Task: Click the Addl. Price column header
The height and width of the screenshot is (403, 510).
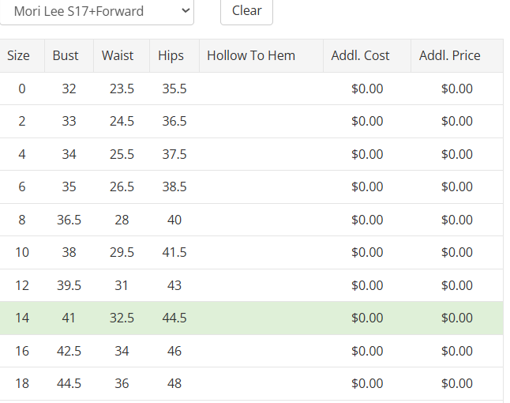Action: click(x=450, y=55)
